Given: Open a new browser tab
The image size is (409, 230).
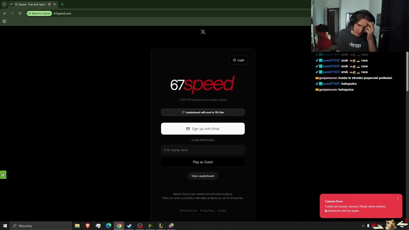Looking at the screenshot, I should click(x=62, y=4).
